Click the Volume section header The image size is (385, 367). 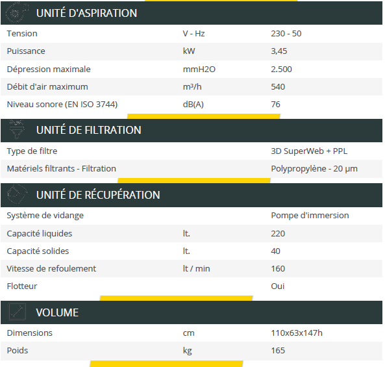[192, 312]
